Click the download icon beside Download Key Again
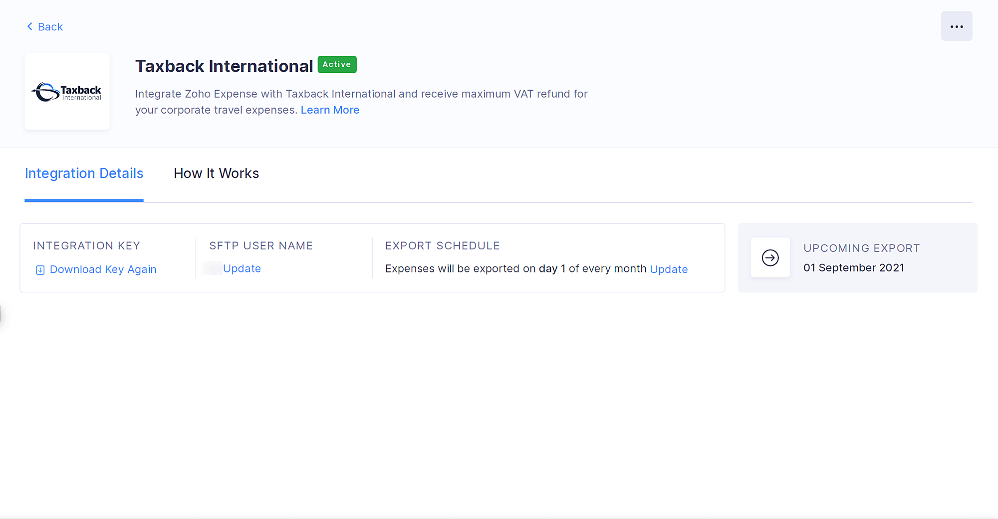 pyautogui.click(x=40, y=270)
